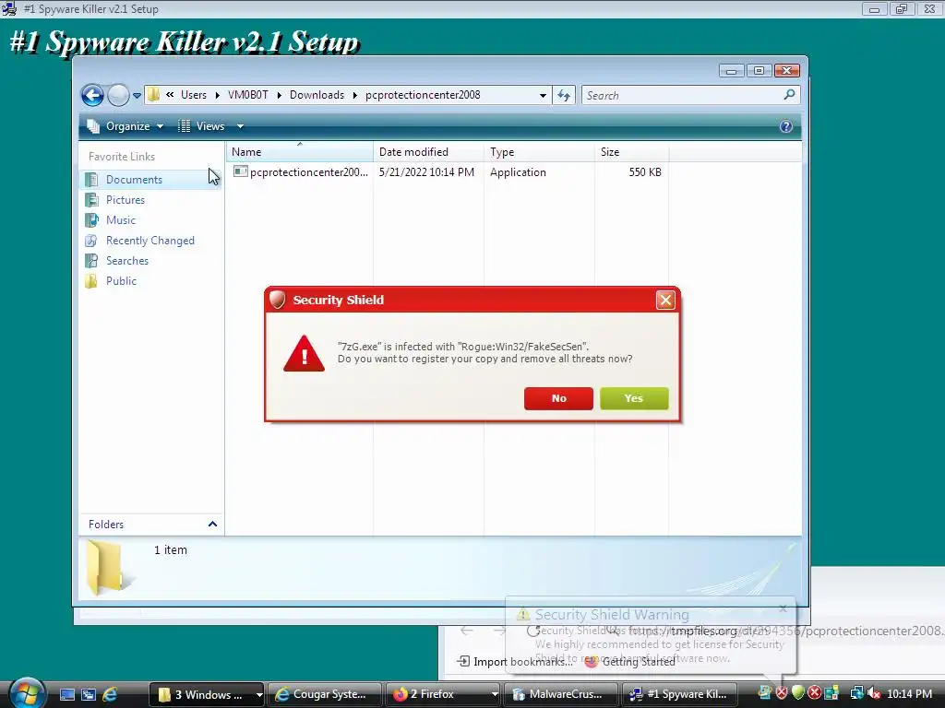The width and height of the screenshot is (945, 708).
Task: Open Documents in Favorite Links
Action: pyautogui.click(x=134, y=180)
